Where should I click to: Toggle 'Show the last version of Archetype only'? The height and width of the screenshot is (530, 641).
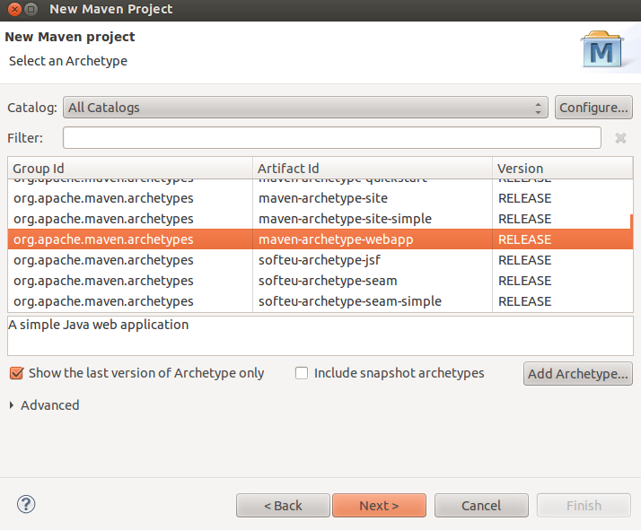coord(16,373)
